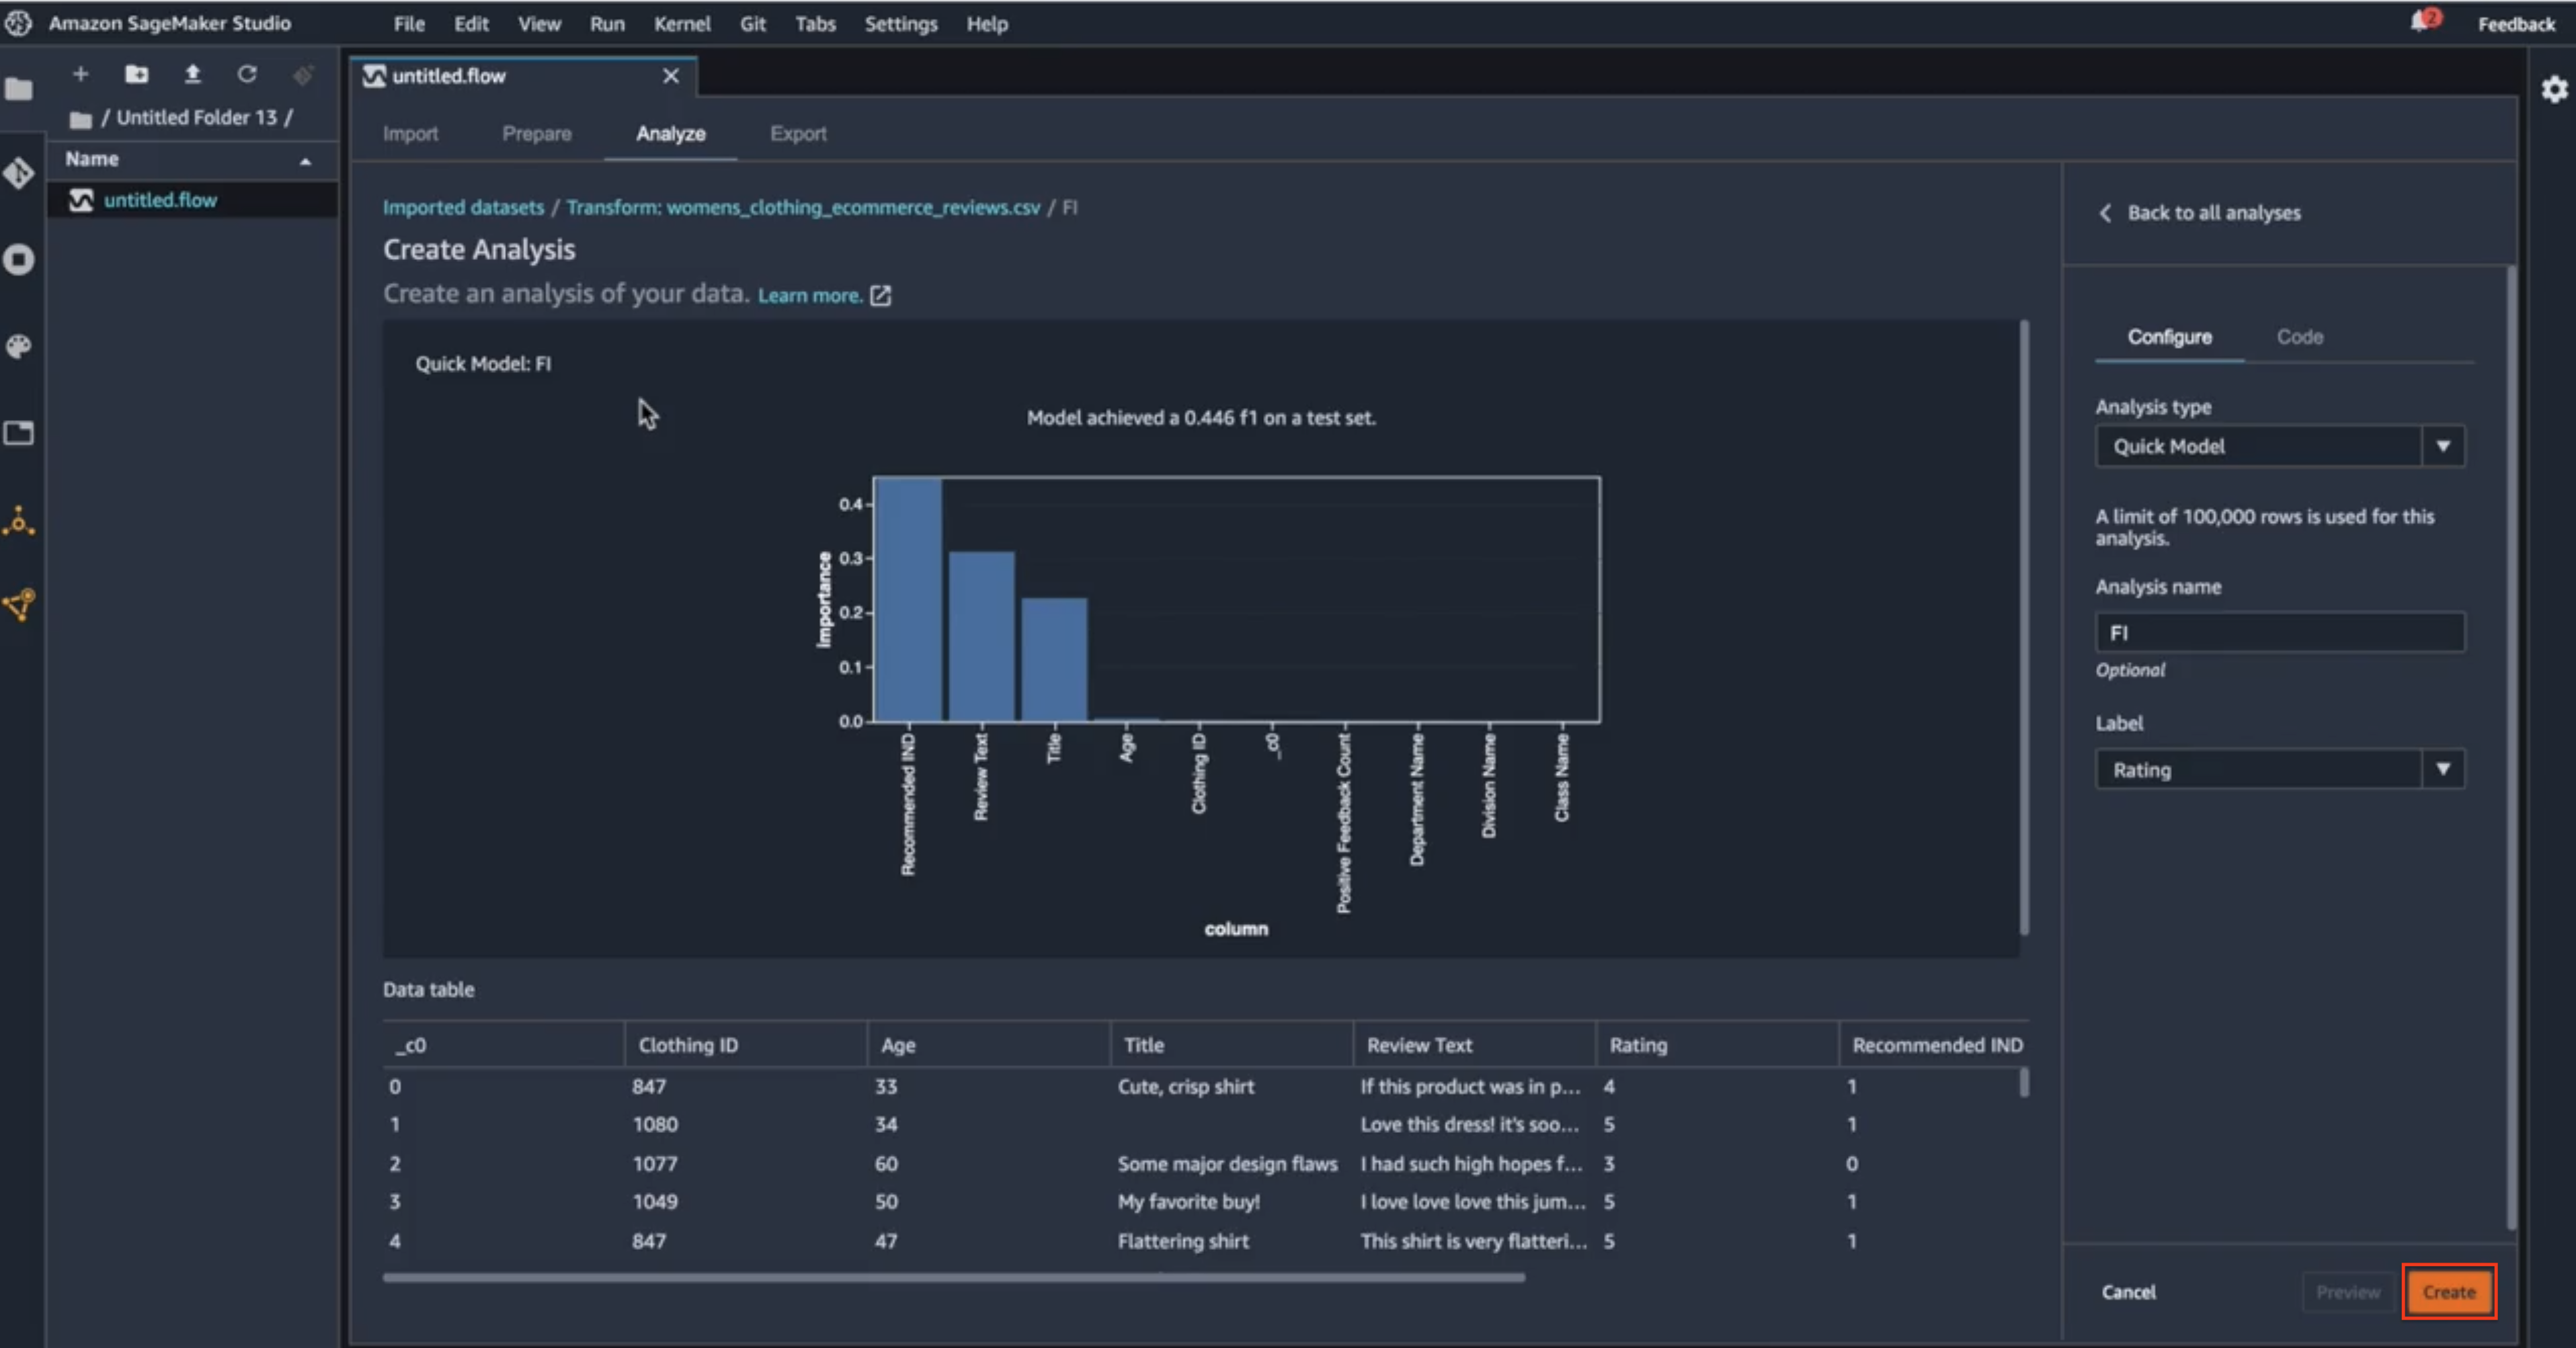
Task: Open SageMaker components and registries icon
Action: pyautogui.click(x=19, y=605)
